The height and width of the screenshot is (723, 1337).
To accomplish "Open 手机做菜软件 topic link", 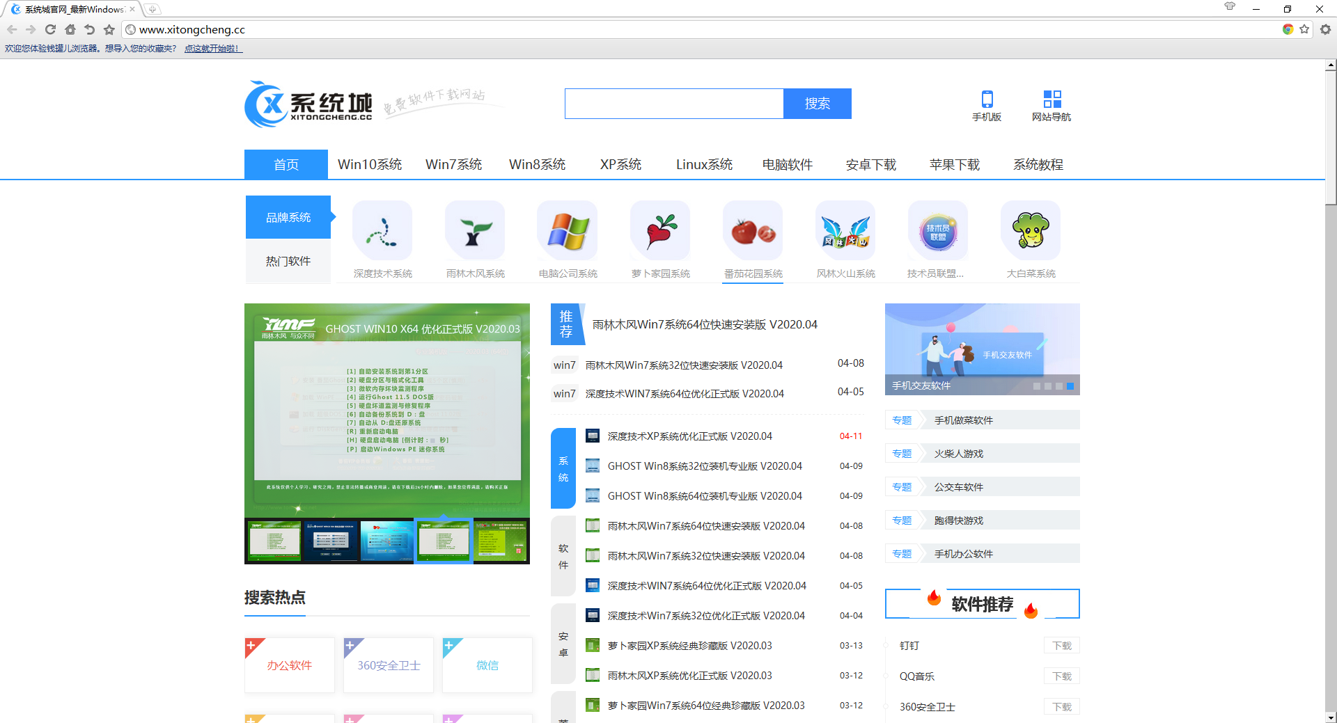I will coord(964,420).
